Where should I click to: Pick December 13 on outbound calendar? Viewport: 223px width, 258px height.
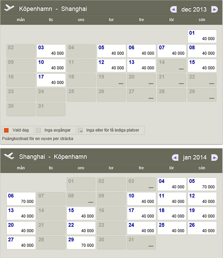pos(142,66)
